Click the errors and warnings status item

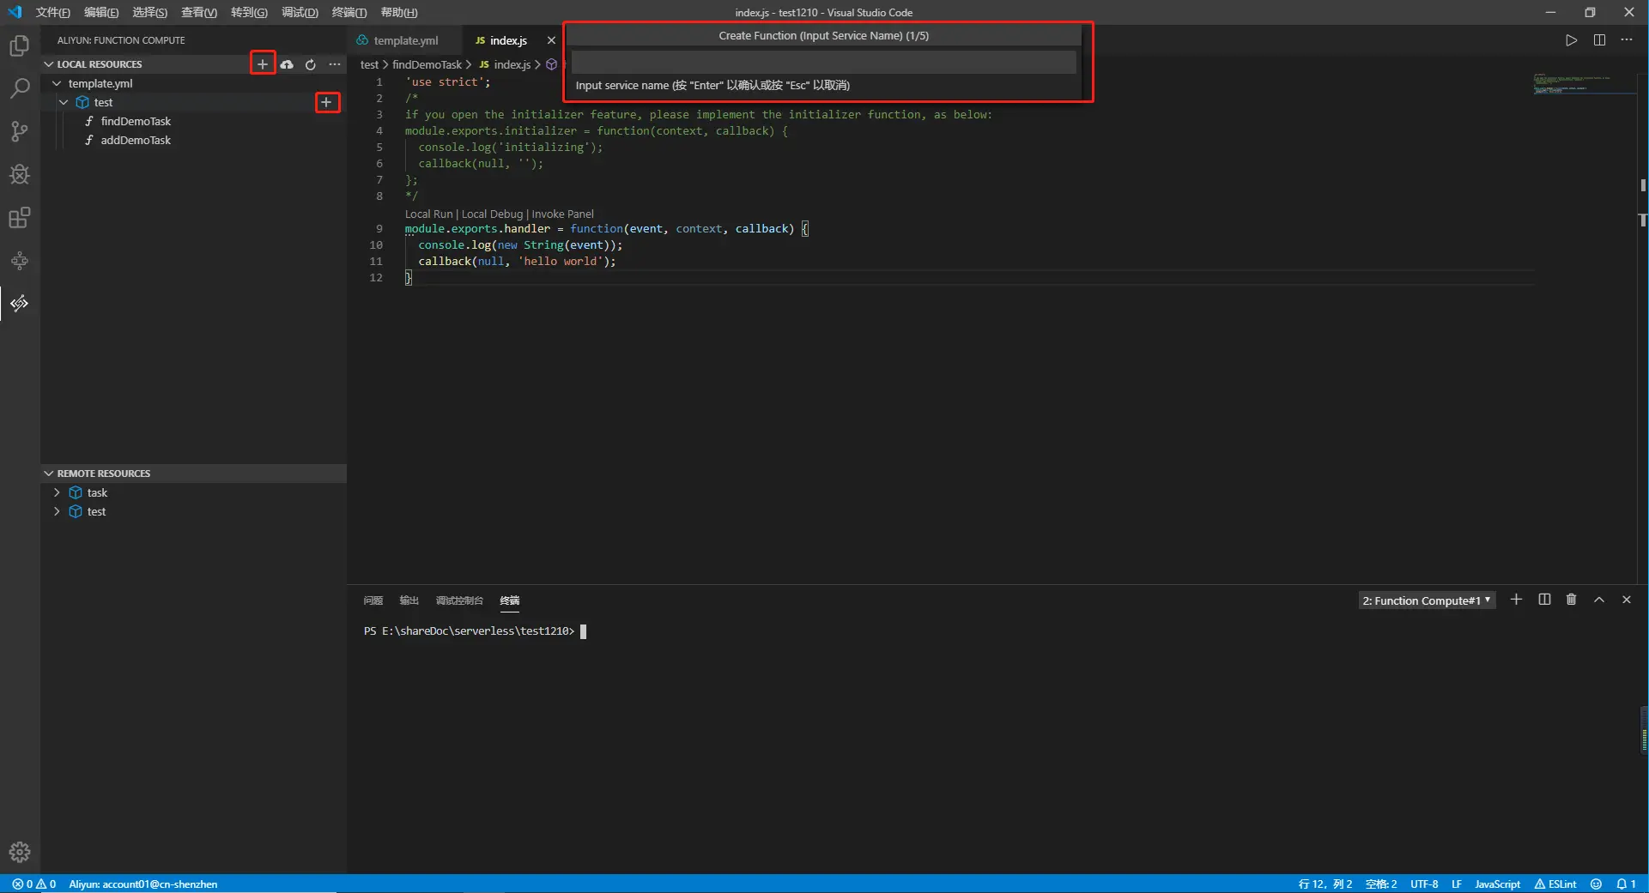[x=34, y=884]
